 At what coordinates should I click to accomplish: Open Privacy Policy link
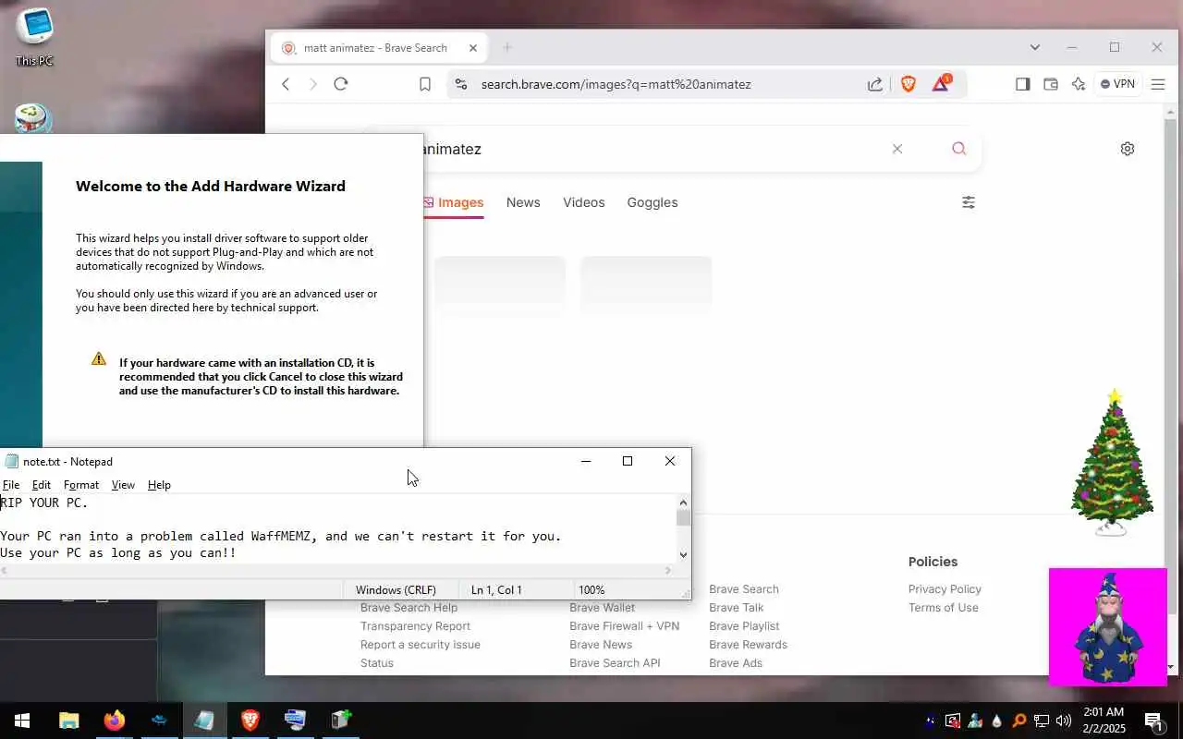[945, 589]
